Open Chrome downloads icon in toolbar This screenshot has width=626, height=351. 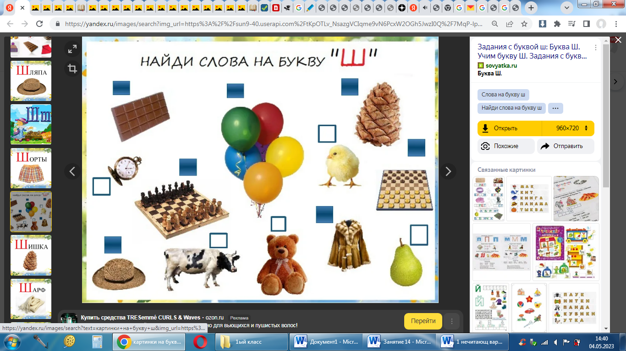point(542,24)
